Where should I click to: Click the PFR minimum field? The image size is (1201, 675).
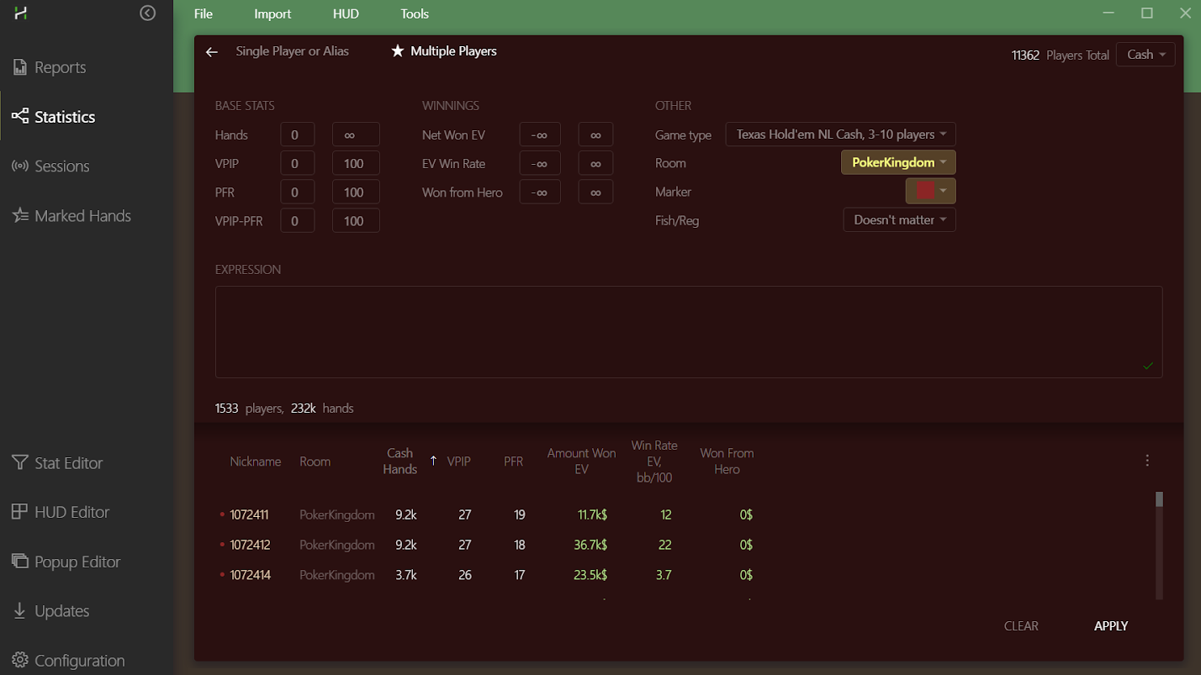click(x=298, y=192)
